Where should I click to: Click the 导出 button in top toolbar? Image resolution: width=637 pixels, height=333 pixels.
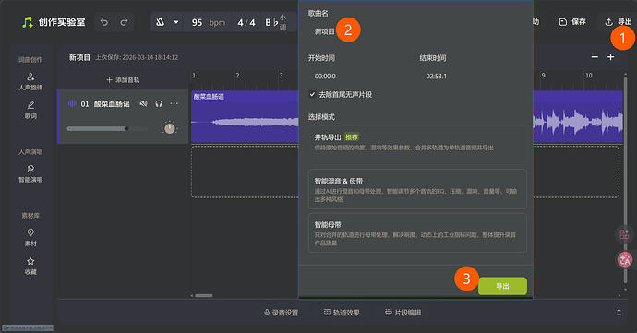pyautogui.click(x=619, y=22)
